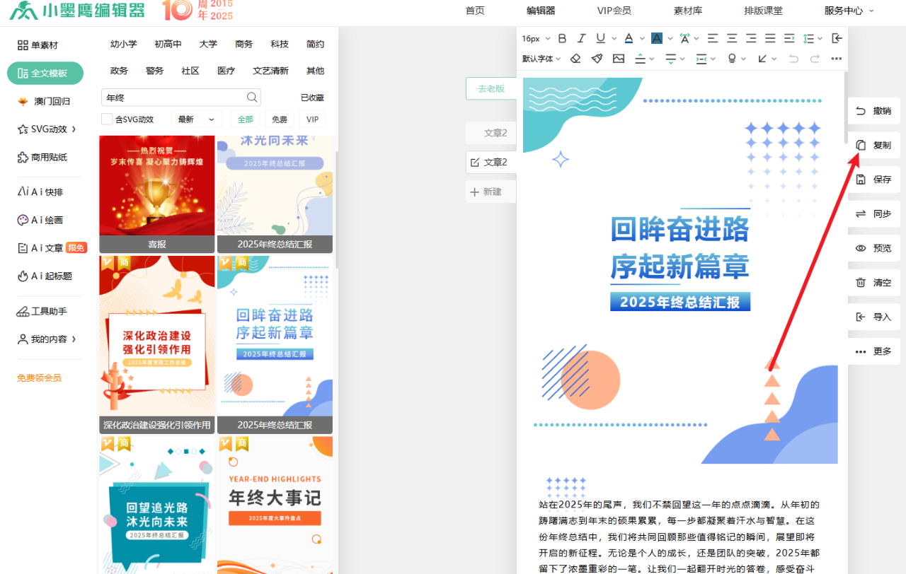The height and width of the screenshot is (574, 906).
Task: Open the 年终大事记 template thumbnail
Action: point(275,505)
